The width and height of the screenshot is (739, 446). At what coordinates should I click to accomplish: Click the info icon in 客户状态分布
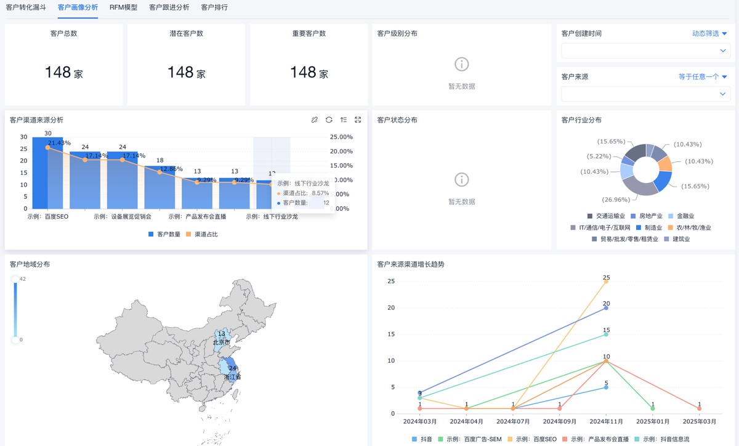pos(461,179)
